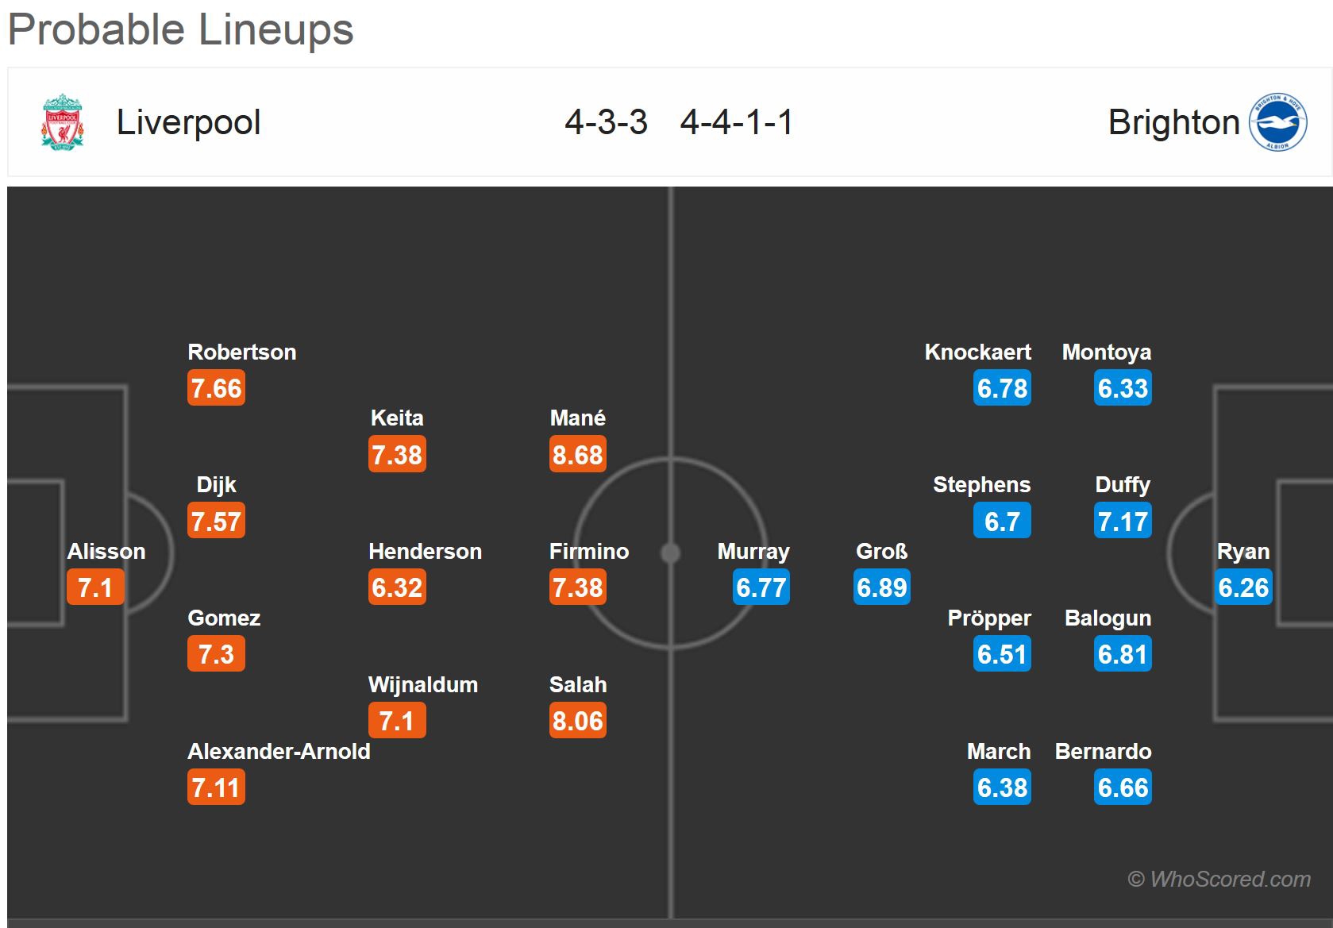Open the Brighton team name link
Screen dimensions: 1333x928
[1173, 122]
